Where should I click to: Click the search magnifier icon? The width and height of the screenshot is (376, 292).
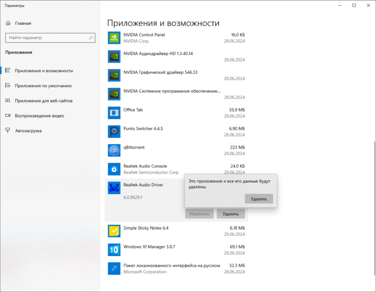(x=91, y=38)
